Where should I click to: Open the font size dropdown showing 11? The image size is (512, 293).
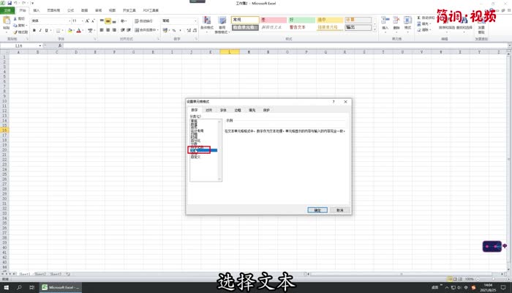coord(78,21)
